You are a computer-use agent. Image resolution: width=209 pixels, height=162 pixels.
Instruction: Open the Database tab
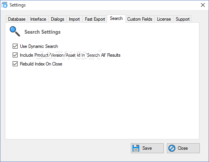tap(17, 19)
